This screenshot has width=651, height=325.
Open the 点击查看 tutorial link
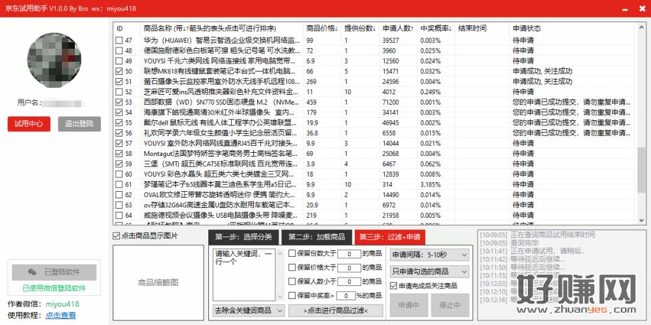pos(61,315)
